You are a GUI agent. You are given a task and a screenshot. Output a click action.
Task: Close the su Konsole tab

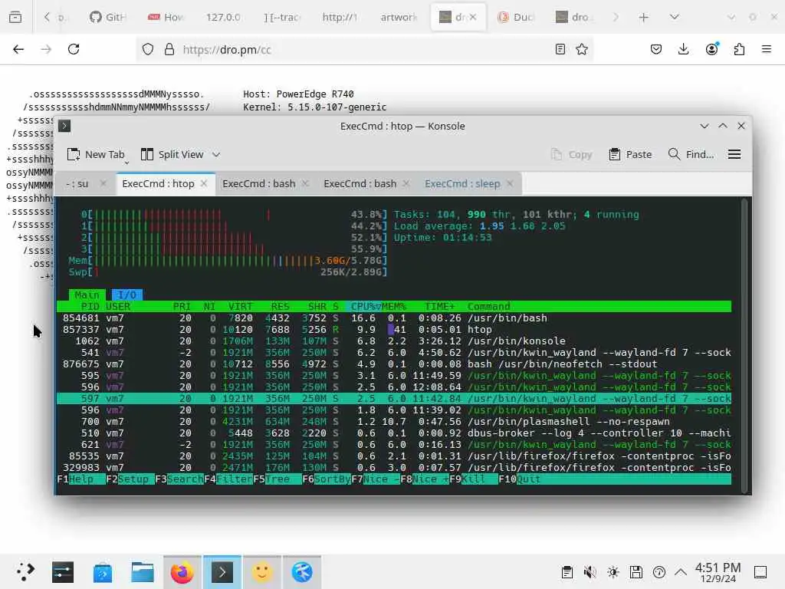(103, 184)
